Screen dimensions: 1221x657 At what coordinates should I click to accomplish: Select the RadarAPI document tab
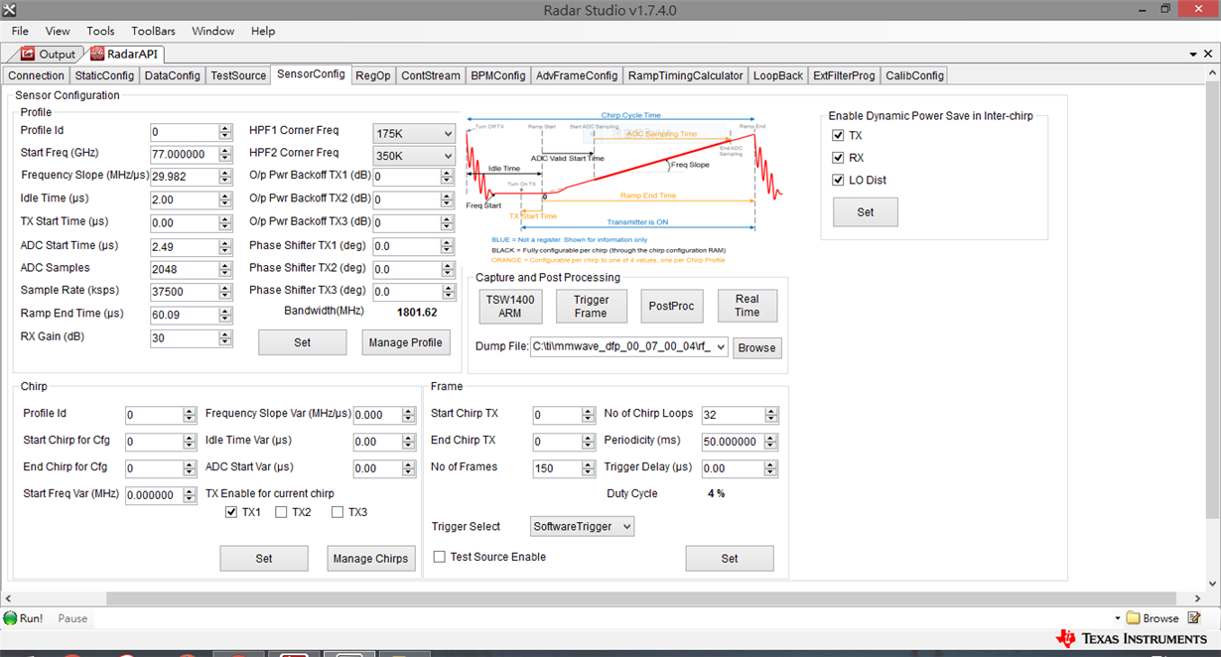click(126, 54)
